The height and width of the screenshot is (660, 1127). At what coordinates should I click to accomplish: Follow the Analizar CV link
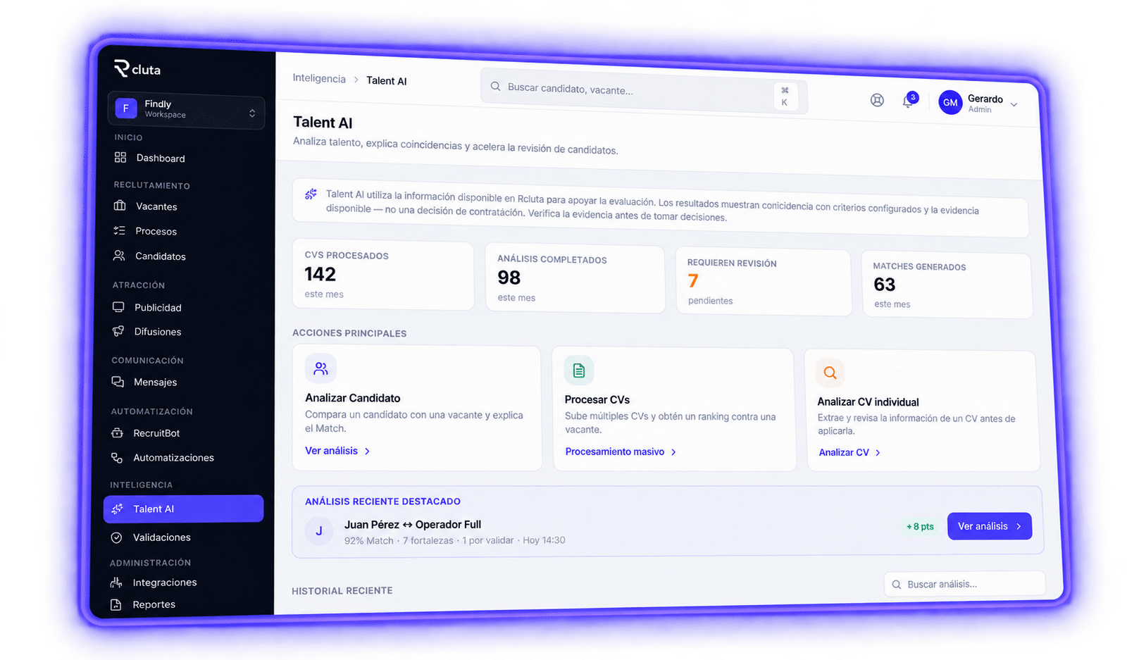849,452
